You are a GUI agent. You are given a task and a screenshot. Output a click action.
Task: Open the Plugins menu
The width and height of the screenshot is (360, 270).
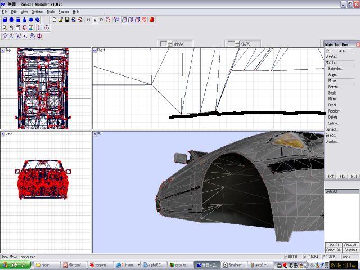[x=64, y=12]
